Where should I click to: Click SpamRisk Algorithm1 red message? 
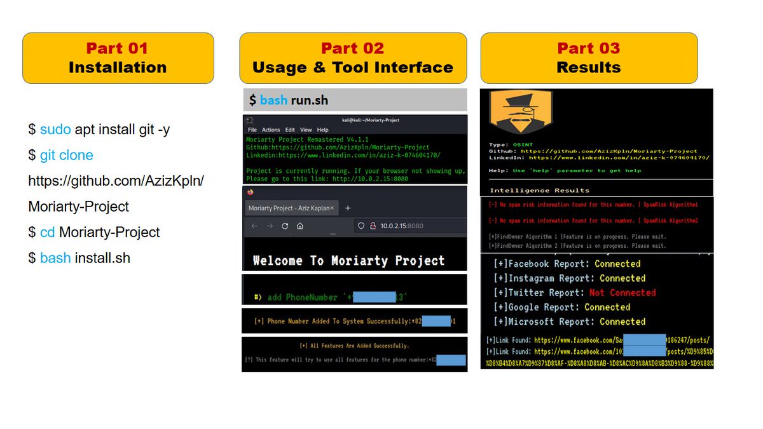[593, 205]
